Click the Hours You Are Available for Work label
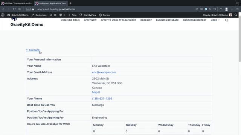The width and height of the screenshot is (241, 135). point(49,124)
